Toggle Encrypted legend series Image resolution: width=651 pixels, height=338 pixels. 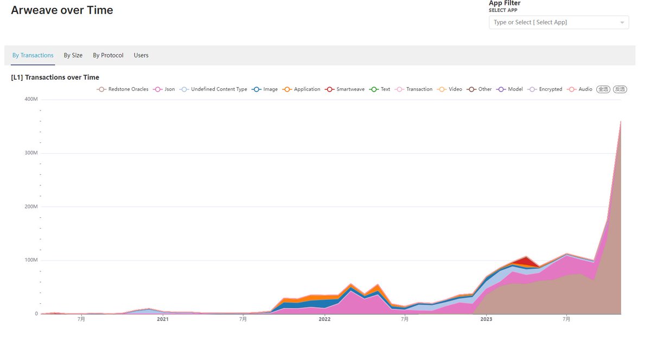tap(545, 89)
